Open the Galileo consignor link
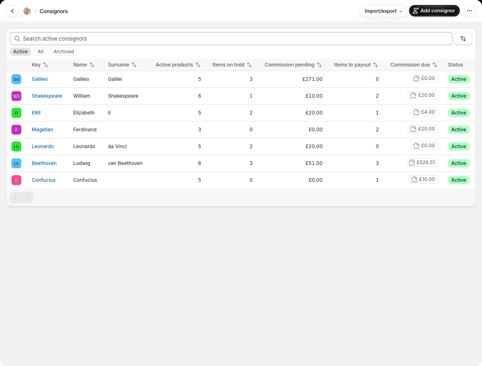The width and height of the screenshot is (482, 366). tap(40, 79)
